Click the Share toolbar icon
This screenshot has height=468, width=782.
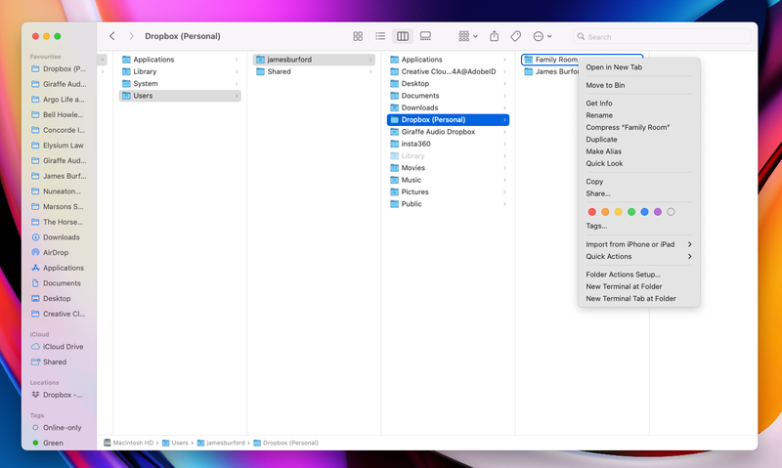[x=495, y=36]
